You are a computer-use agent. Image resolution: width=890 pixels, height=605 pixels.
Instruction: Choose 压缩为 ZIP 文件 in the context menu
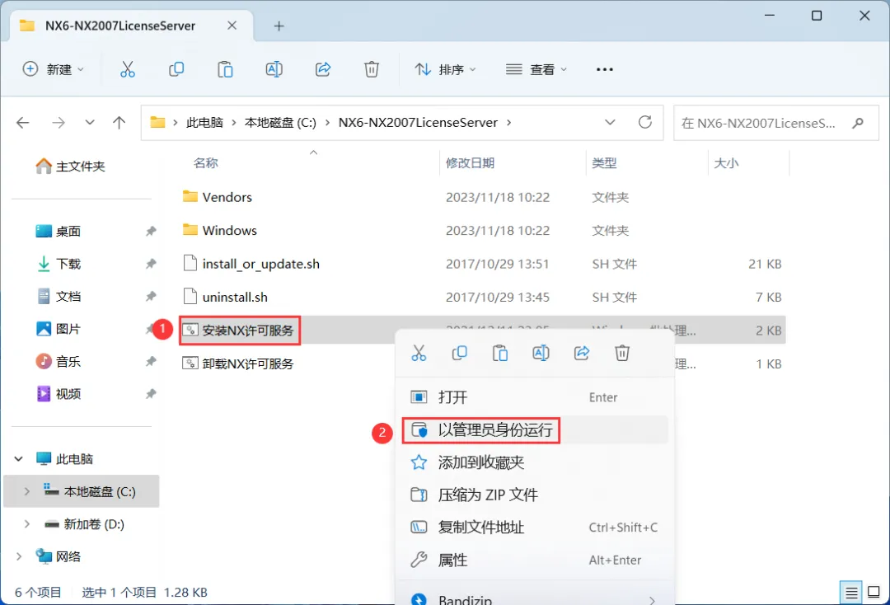point(535,495)
